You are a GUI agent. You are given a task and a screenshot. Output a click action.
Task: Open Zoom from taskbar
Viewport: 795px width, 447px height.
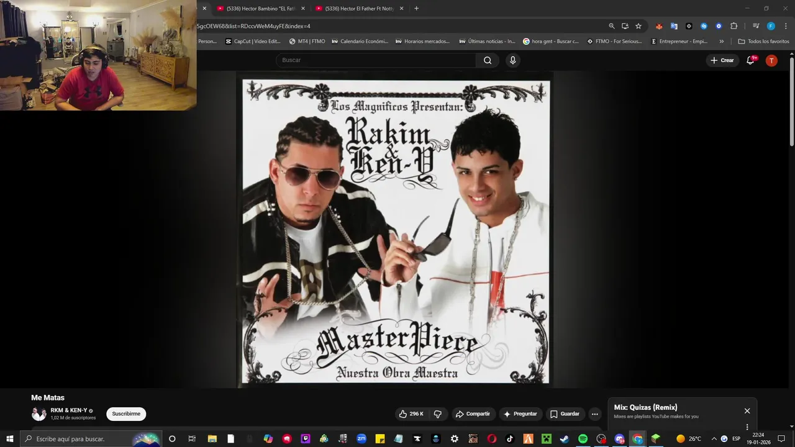pyautogui.click(x=361, y=439)
